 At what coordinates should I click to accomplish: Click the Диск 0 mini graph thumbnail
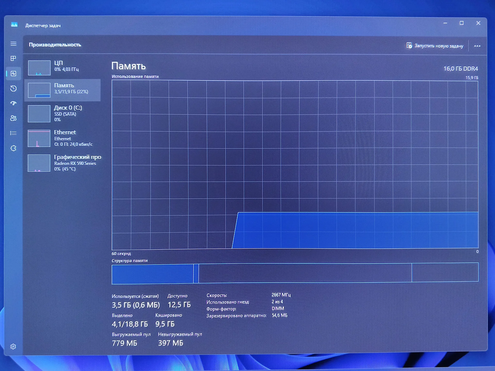pos(39,114)
